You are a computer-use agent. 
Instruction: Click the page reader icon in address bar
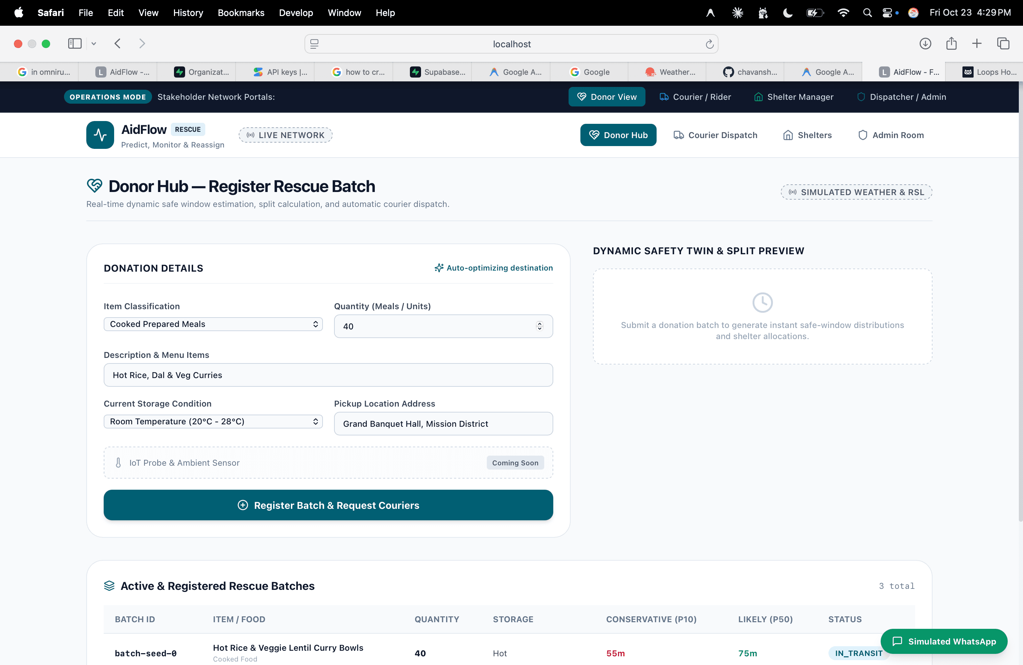314,44
